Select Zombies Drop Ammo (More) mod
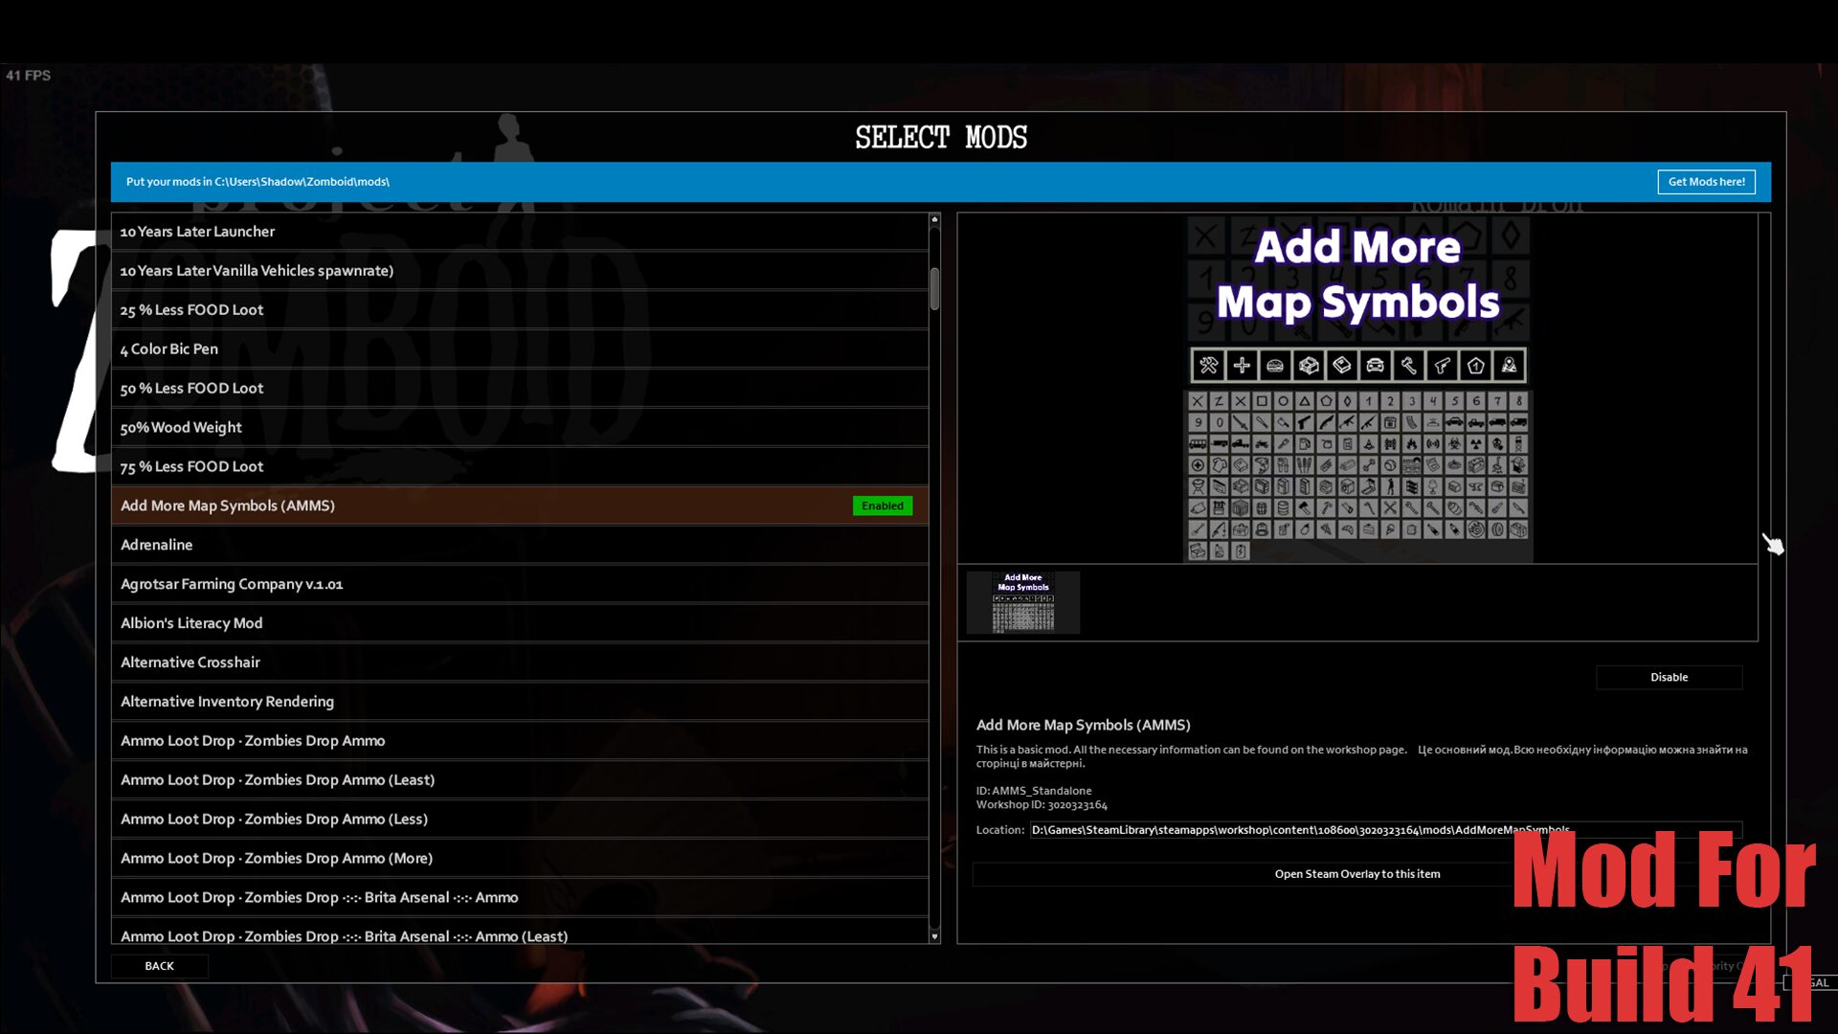The height and width of the screenshot is (1034, 1838). coord(520,859)
